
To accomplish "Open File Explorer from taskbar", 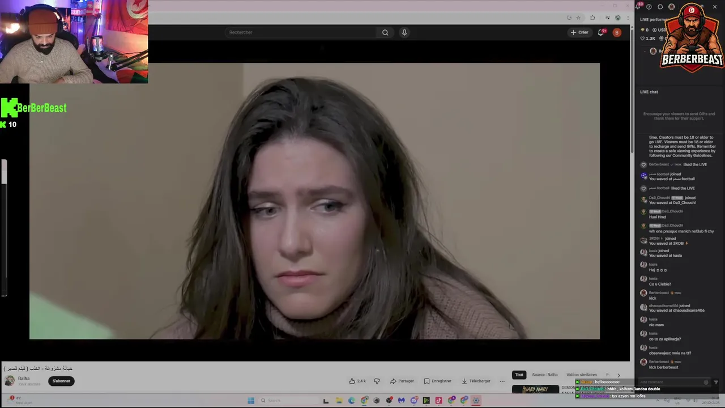I will coord(339,401).
